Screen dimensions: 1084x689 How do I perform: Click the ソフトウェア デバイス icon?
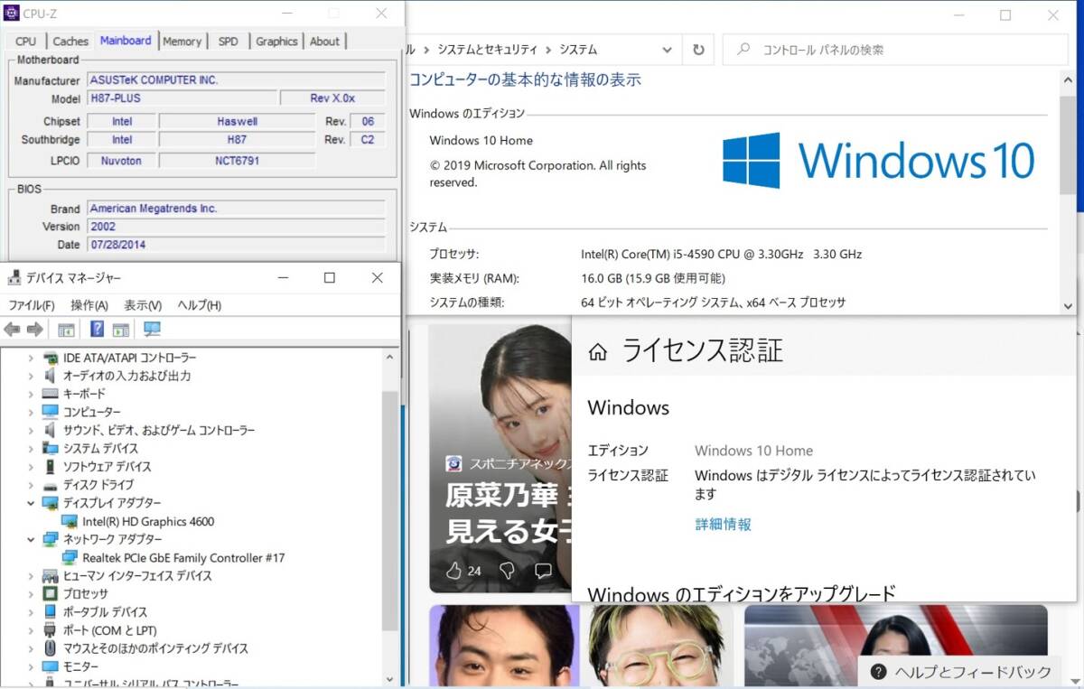50,466
